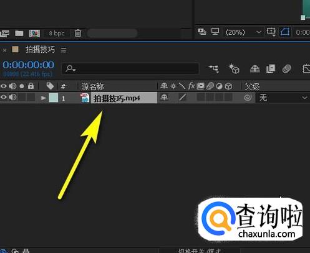
Task: Toggle draft 3D icon in timeline
Action: coord(234,68)
